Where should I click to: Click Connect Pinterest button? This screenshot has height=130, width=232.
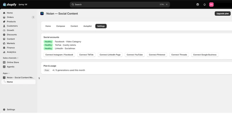(157, 55)
